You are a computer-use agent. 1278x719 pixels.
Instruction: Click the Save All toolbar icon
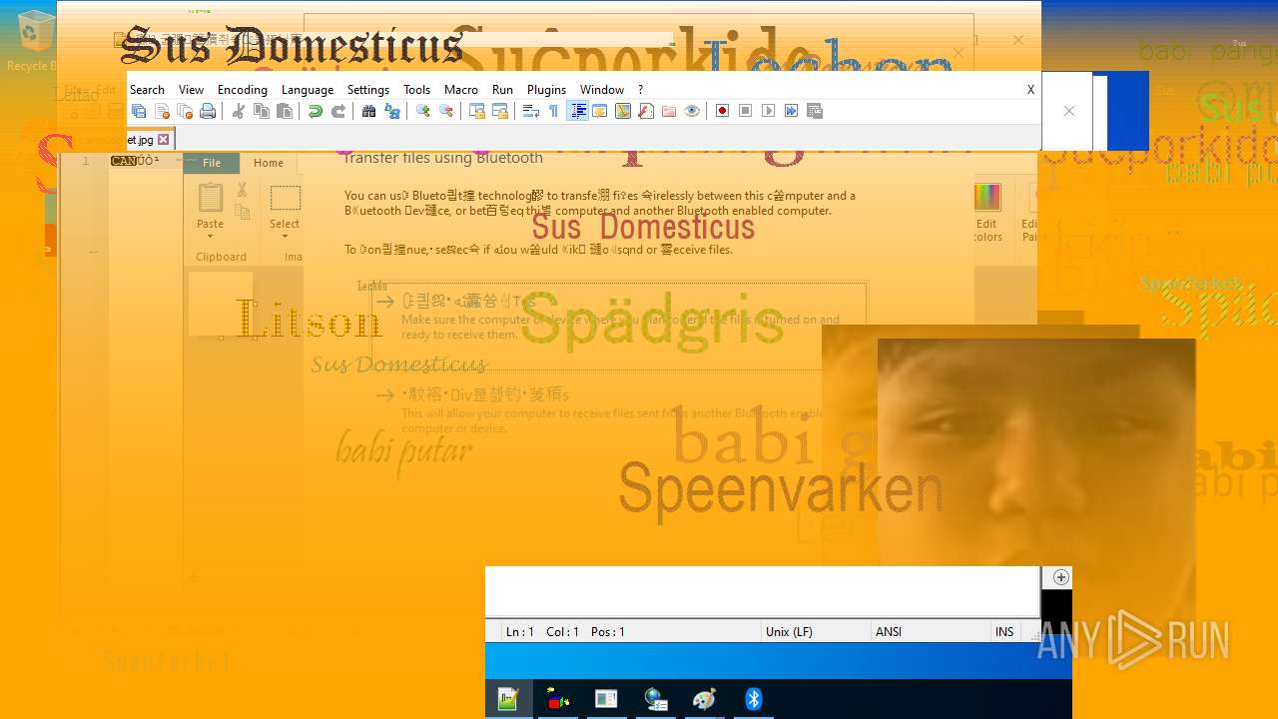click(139, 111)
